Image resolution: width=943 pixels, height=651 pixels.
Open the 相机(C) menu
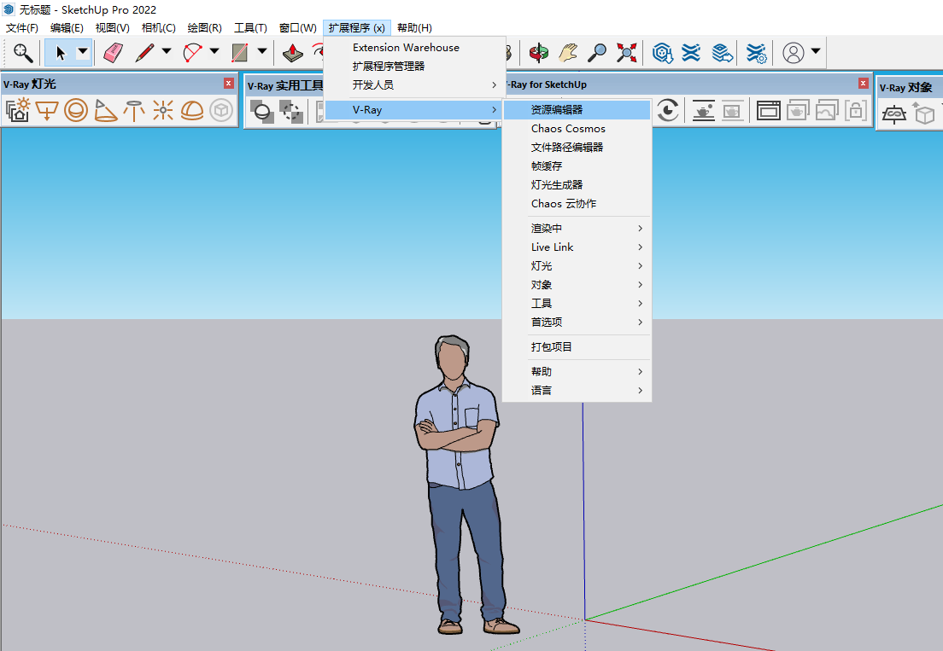(x=158, y=27)
